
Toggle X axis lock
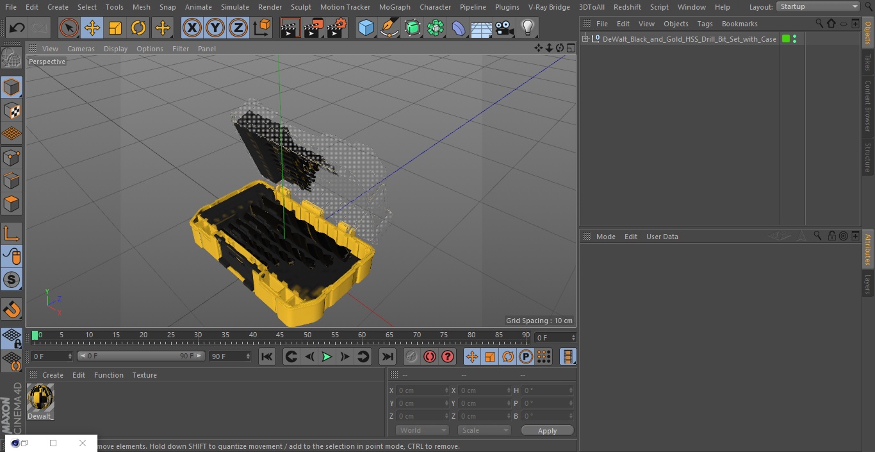(192, 28)
